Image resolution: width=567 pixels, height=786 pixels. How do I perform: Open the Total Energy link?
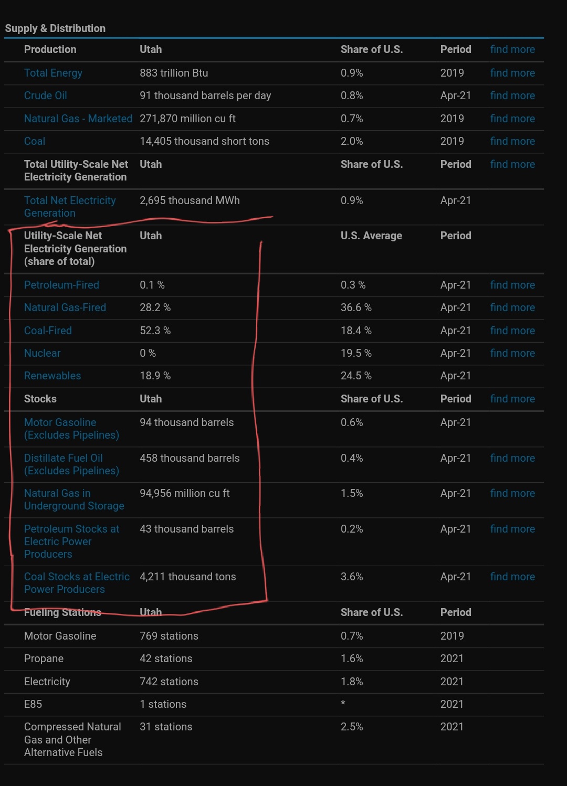53,73
